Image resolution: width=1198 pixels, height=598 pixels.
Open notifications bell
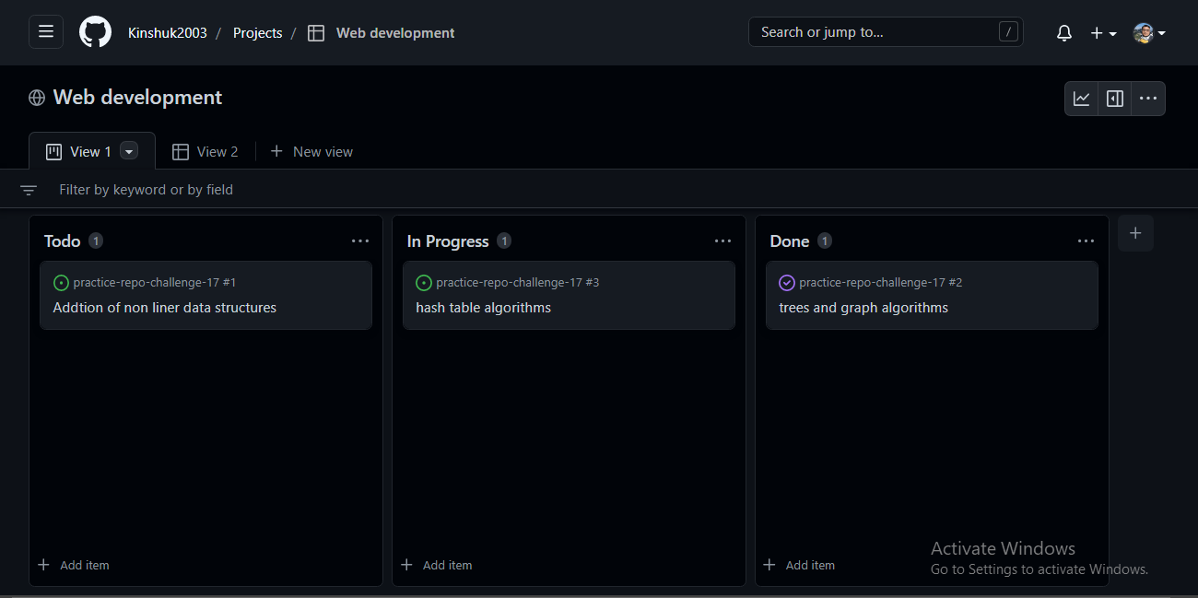[1064, 32]
